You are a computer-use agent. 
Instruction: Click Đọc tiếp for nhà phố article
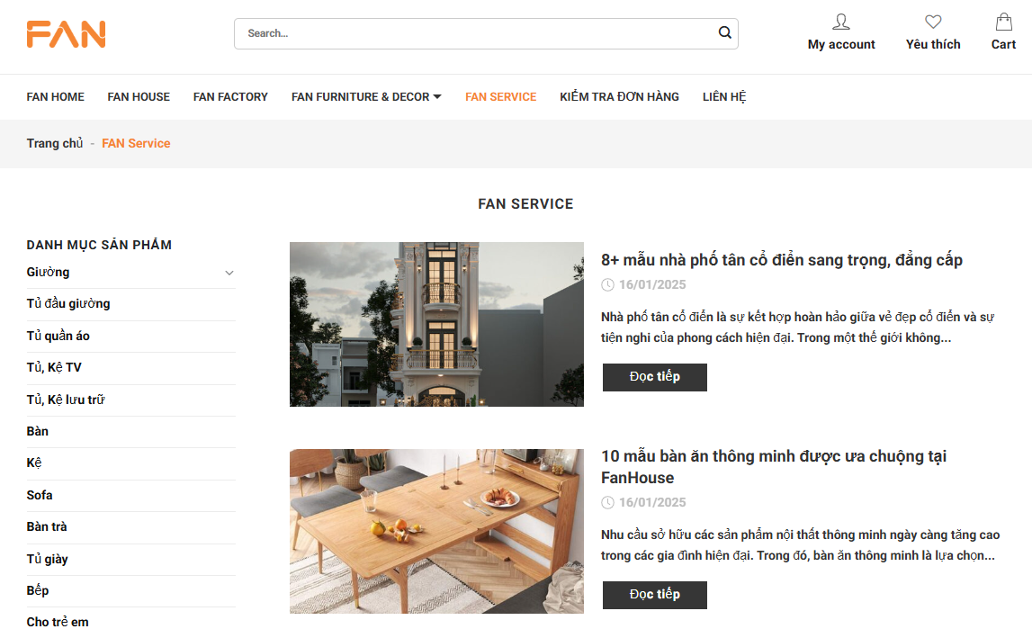(654, 377)
